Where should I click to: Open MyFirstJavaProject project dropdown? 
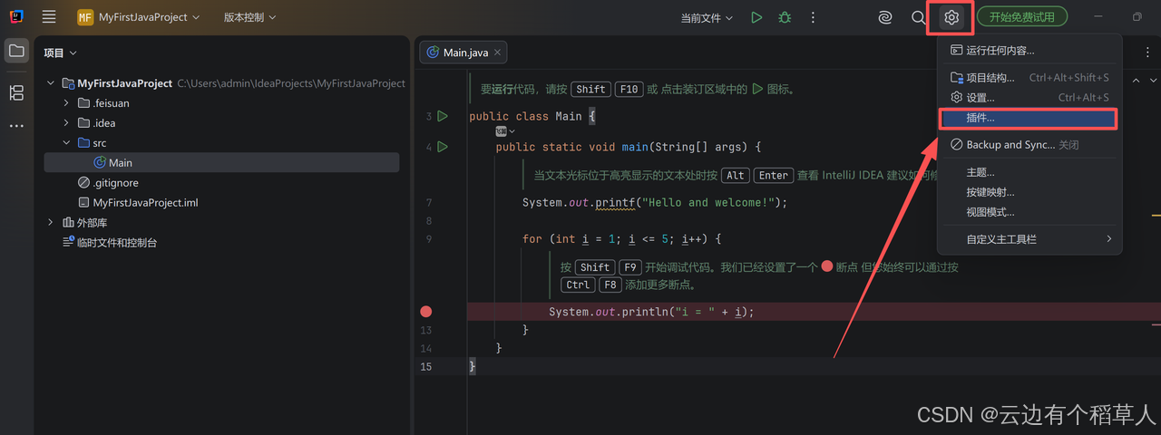(139, 17)
